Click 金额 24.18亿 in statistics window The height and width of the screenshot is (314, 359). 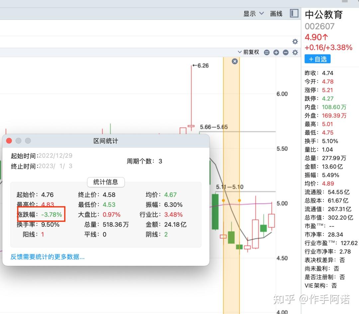click(176, 225)
